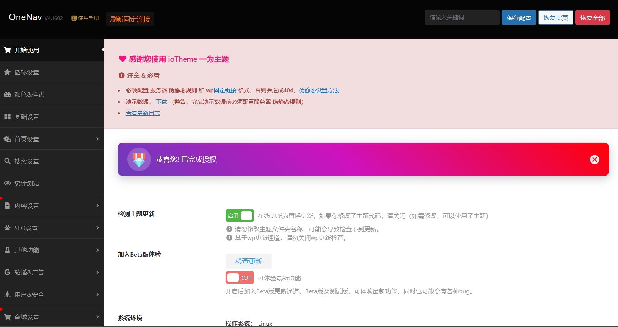Click the 保存配置 button
This screenshot has width=618, height=327.
coord(519,18)
